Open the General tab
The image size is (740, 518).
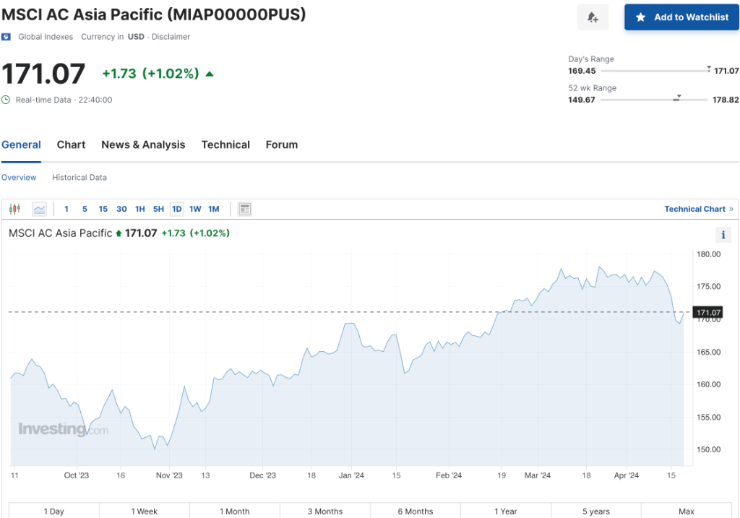(x=21, y=144)
